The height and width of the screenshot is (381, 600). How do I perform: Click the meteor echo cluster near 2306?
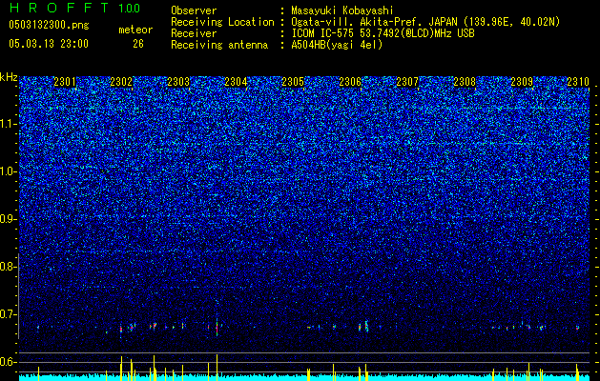(363, 327)
